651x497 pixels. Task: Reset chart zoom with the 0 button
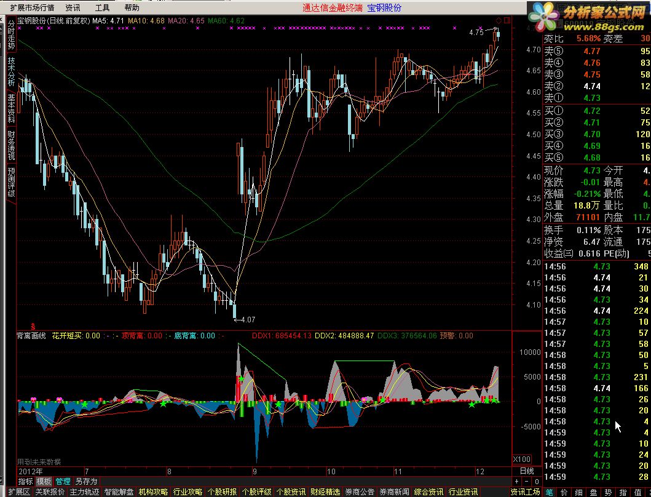pos(537,481)
